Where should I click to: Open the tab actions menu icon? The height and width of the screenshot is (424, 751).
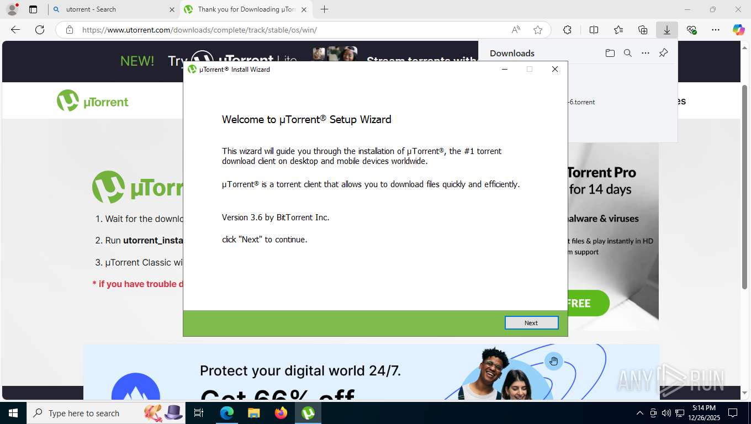pos(33,9)
